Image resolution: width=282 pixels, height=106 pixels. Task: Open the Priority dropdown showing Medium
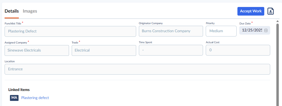click(221, 31)
